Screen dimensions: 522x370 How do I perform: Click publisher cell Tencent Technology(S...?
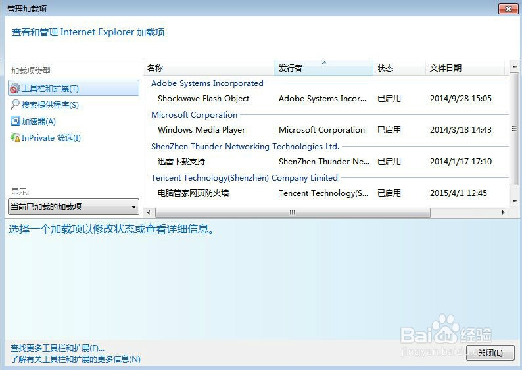coord(323,193)
